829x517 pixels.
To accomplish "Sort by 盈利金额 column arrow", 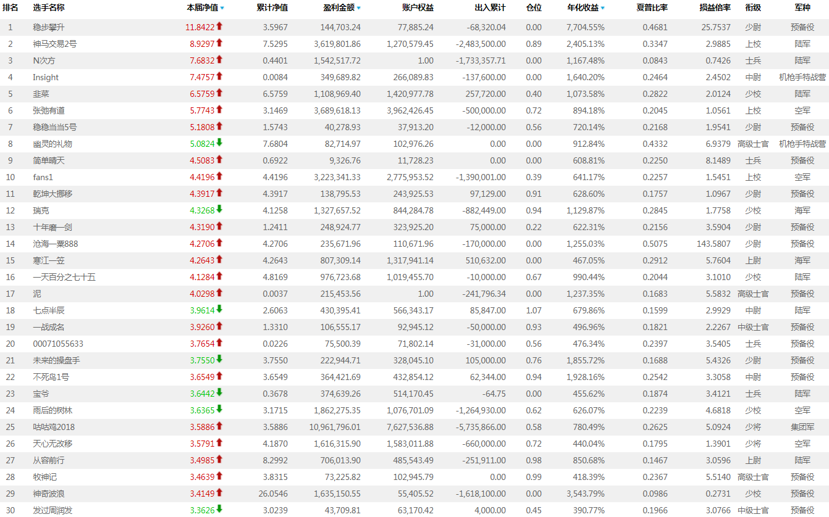I will point(358,9).
